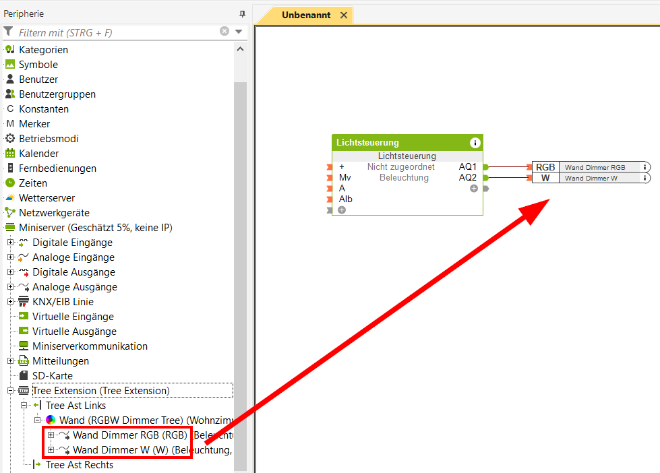Click the Lichtsteuerung block title
Screen dimensions: 660x473
(x=368, y=143)
